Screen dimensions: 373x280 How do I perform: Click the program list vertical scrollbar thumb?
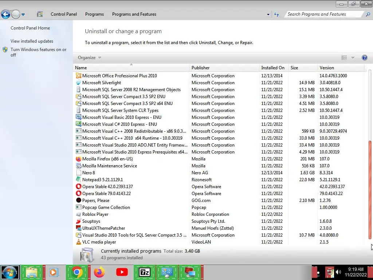point(370,190)
